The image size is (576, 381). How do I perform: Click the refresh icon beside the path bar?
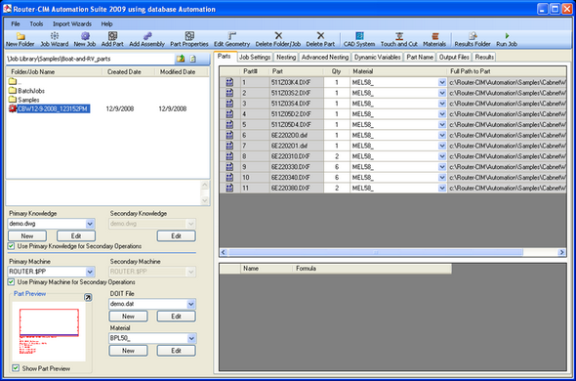(x=193, y=59)
